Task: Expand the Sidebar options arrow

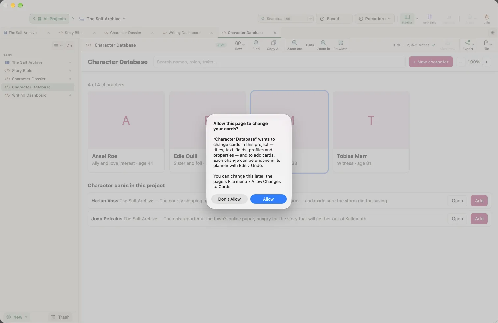Action: coord(417,19)
